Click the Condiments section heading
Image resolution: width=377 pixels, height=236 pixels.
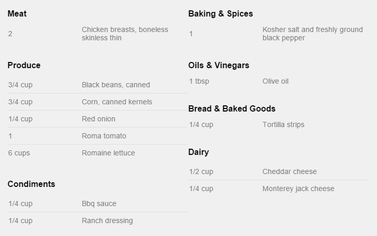pyautogui.click(x=31, y=184)
